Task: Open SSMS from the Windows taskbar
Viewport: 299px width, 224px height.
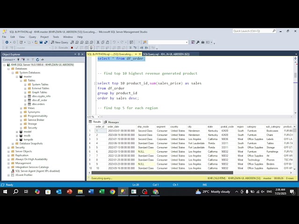Action: coord(123,192)
